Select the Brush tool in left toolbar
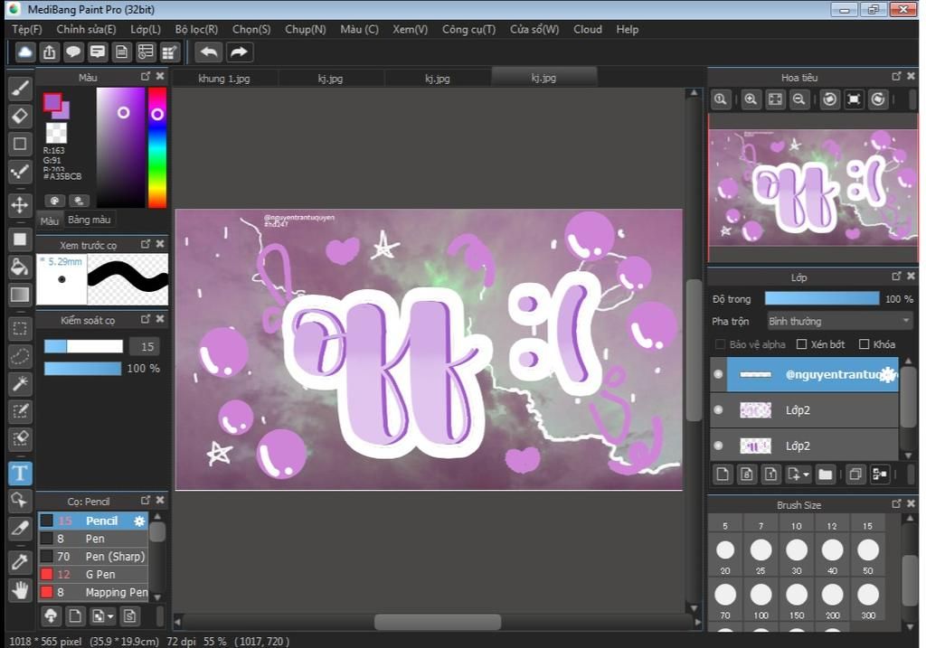This screenshot has height=648, width=926. tap(20, 89)
